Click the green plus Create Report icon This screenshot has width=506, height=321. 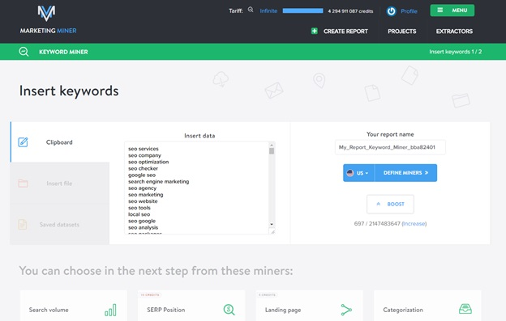(315, 31)
